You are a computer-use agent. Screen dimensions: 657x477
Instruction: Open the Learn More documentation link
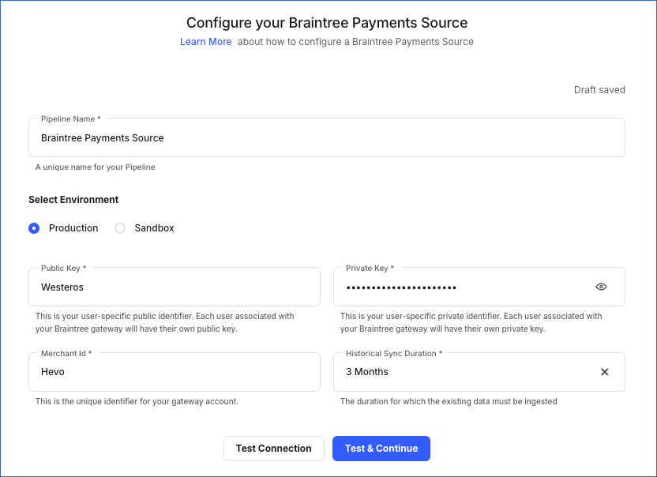[205, 41]
